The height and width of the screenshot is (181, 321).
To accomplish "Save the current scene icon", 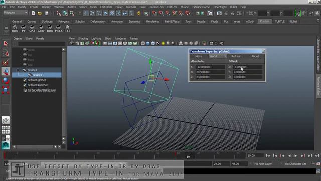I will 47,13.
